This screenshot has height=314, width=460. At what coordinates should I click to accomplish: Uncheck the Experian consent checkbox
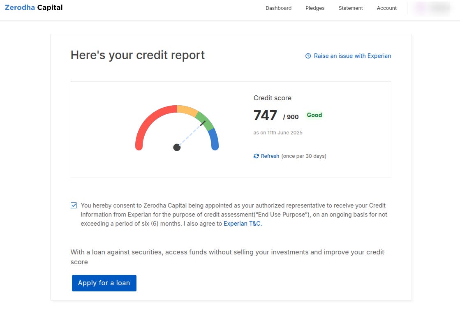74,205
